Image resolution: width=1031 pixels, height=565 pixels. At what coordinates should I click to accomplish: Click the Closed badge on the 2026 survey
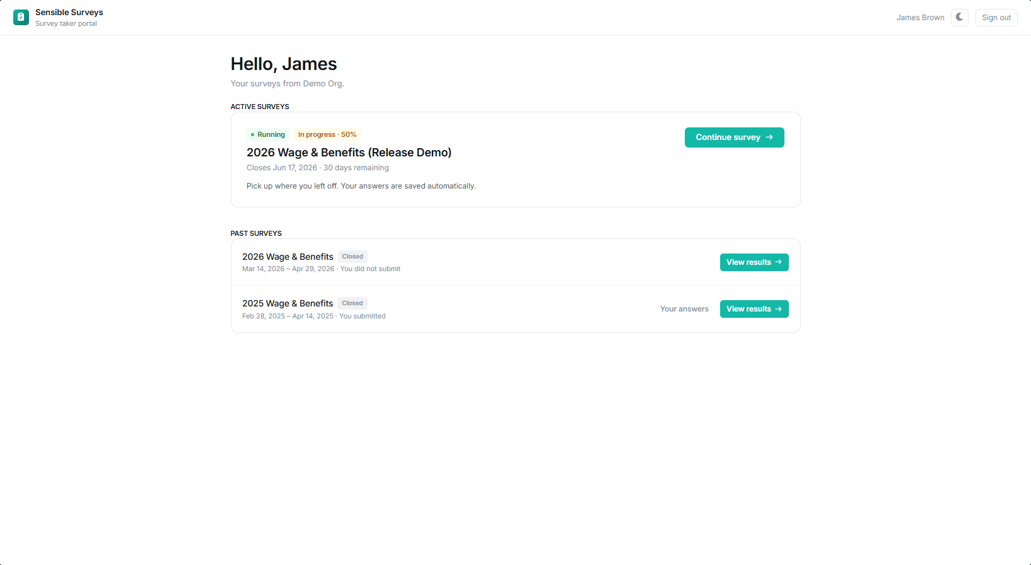point(352,257)
